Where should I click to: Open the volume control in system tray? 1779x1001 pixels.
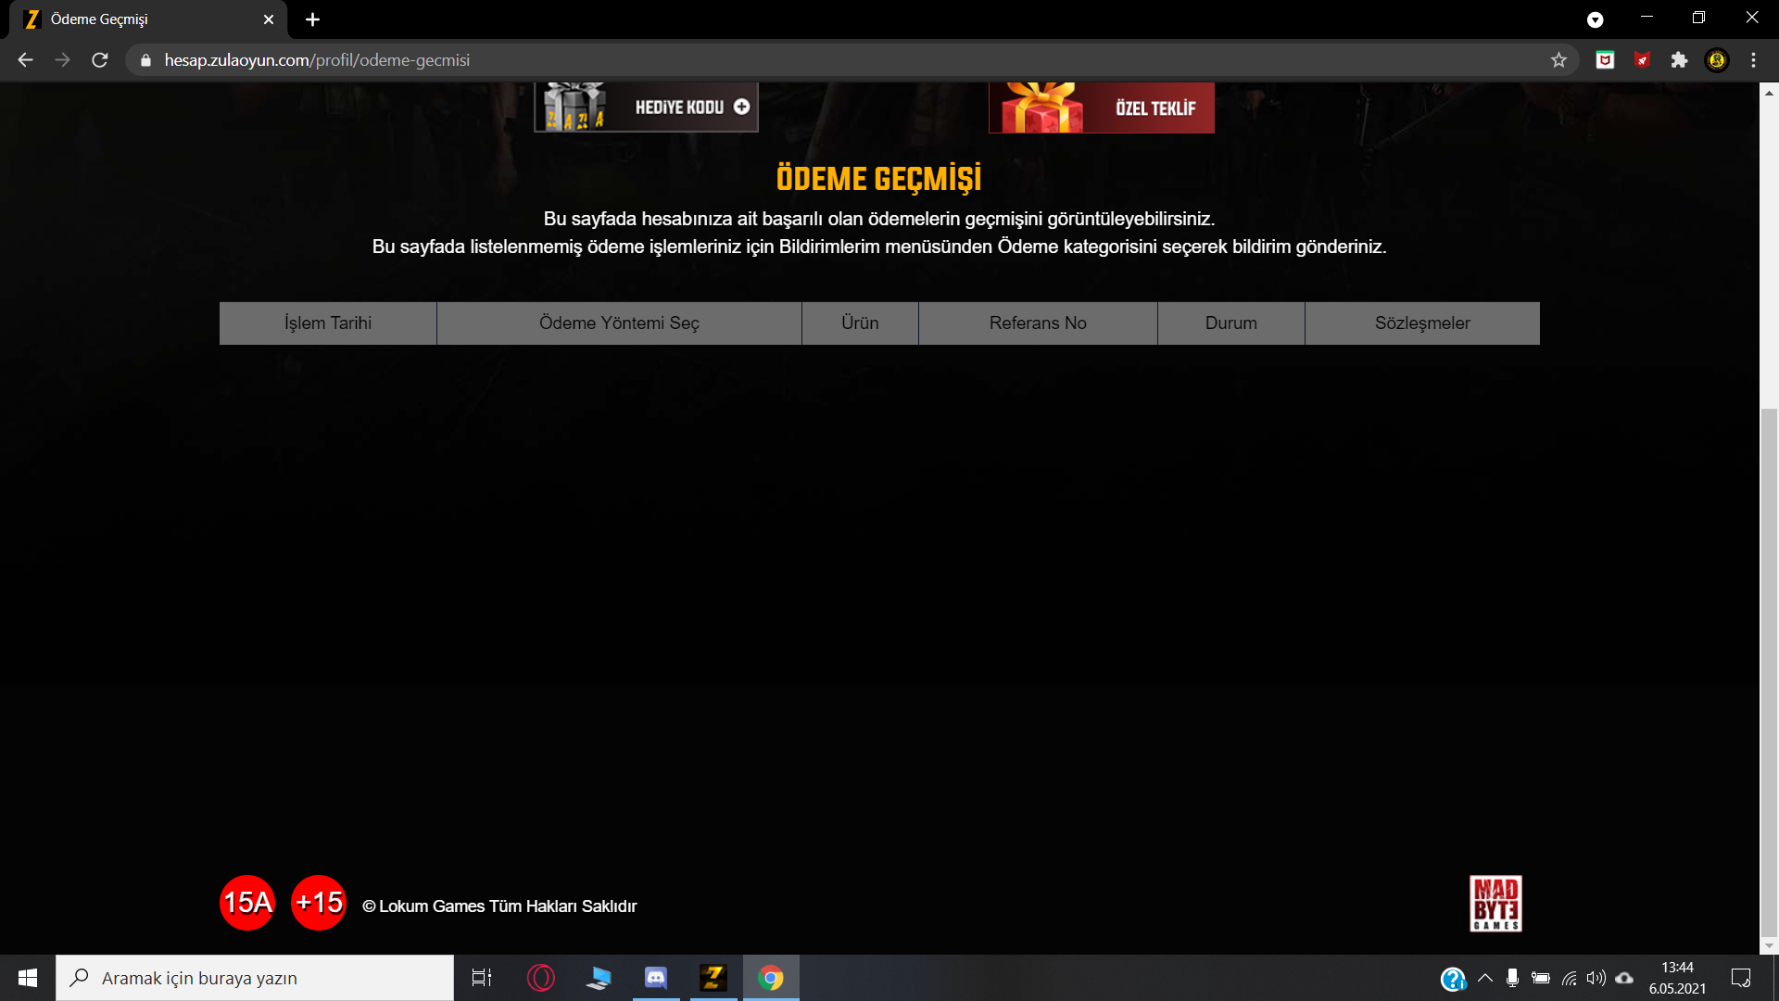[1596, 978]
